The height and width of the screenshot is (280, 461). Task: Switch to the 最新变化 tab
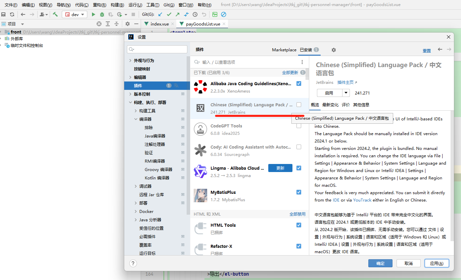330,105
